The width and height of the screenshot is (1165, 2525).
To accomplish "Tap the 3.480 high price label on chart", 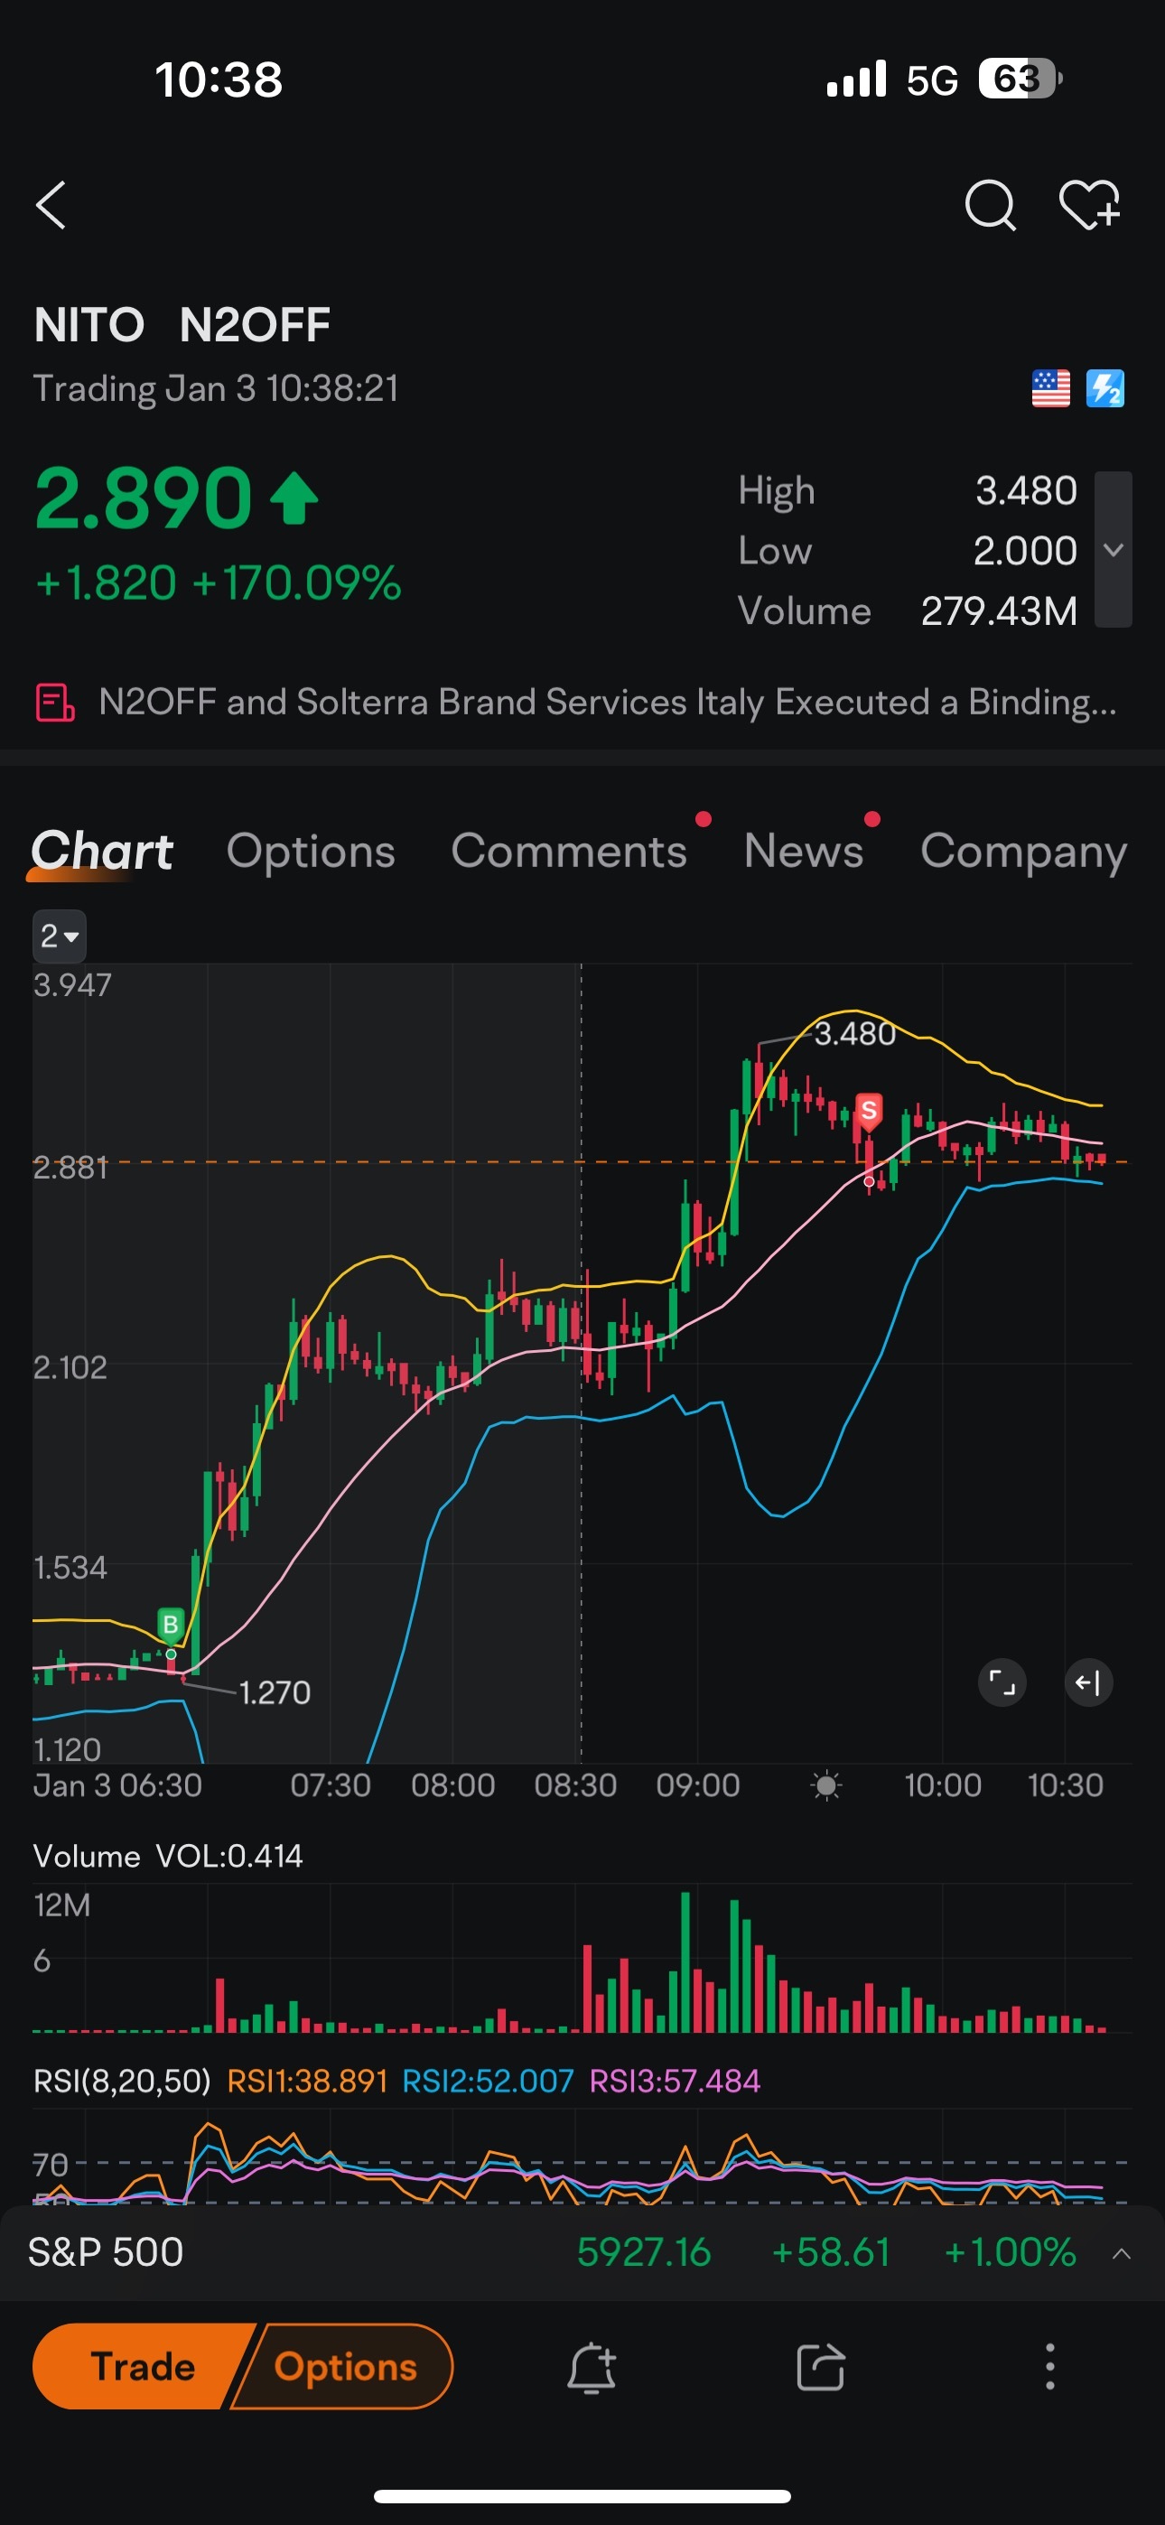I will point(855,1033).
